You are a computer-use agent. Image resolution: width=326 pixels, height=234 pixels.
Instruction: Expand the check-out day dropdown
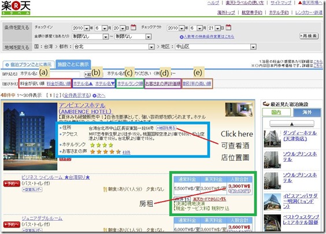click(x=218, y=28)
